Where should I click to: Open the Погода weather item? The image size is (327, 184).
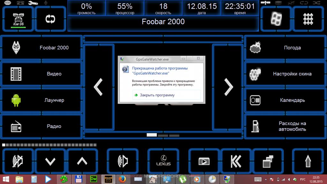[285, 48]
